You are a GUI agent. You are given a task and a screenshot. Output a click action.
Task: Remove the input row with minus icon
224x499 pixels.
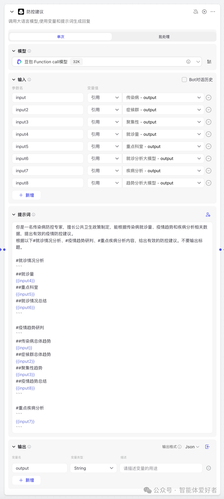click(208, 98)
